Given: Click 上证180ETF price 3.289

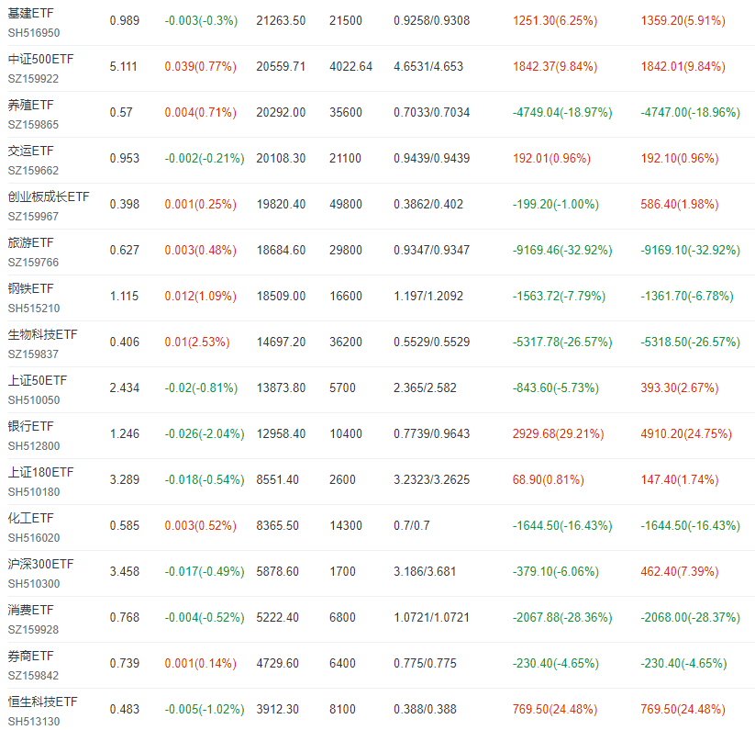Looking at the screenshot, I should (x=124, y=479).
